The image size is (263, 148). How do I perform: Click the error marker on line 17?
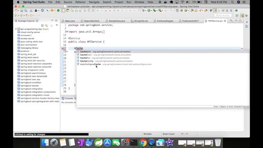tap(62, 49)
